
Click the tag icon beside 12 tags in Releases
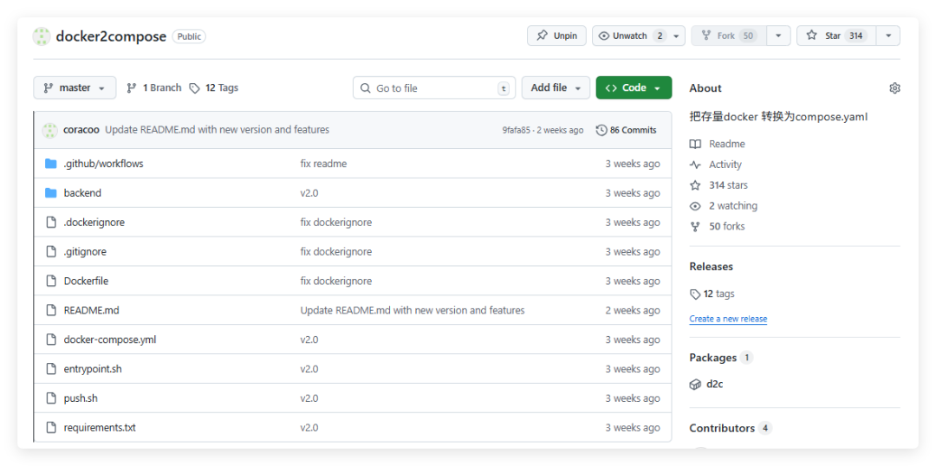(x=695, y=294)
